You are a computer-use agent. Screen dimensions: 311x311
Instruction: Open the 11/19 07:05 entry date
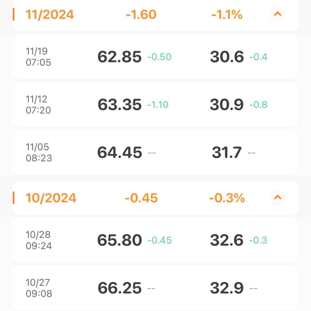pyautogui.click(x=38, y=57)
